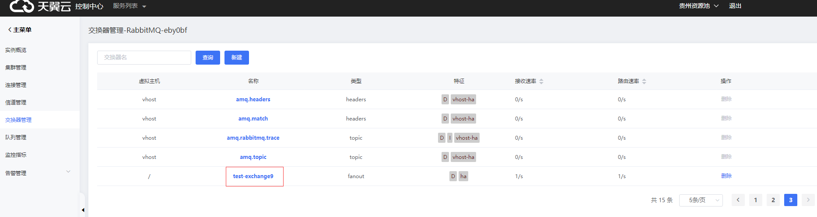
Task: Sort by 路由速率 column arrows
Action: click(644, 81)
